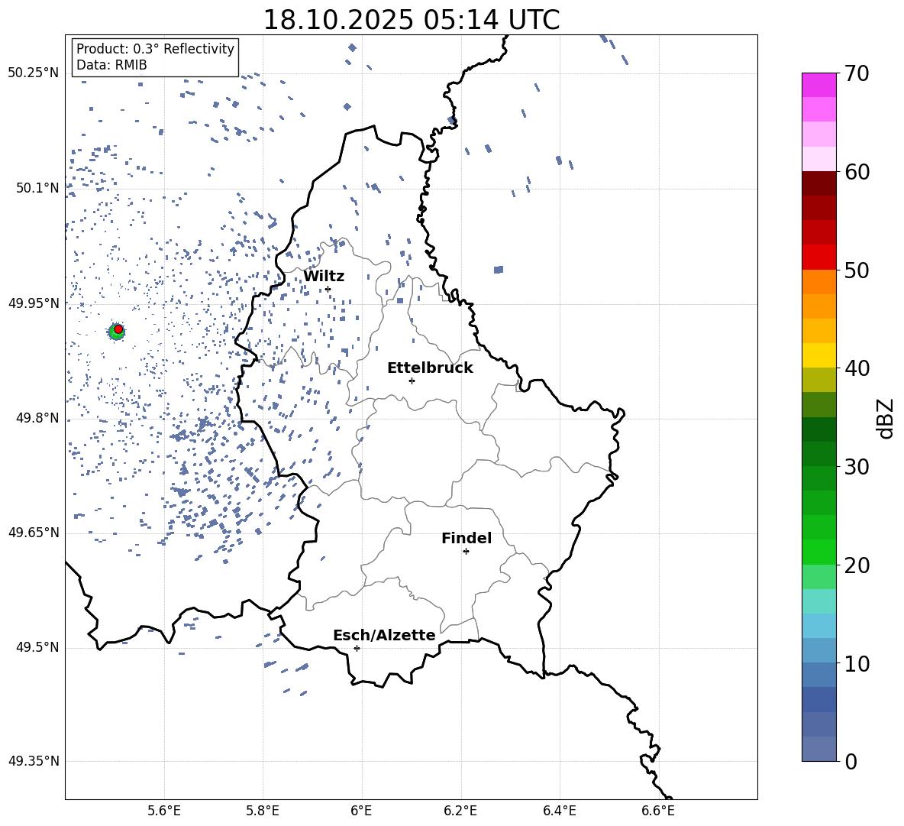This screenshot has height=826, width=904.
Task: Click the colorbar tick label 0
Action: point(851,761)
